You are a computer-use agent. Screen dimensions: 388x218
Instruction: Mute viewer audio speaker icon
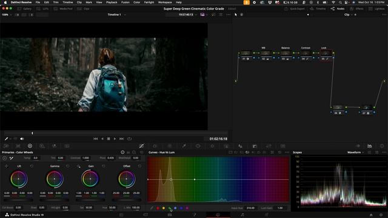tap(22, 139)
